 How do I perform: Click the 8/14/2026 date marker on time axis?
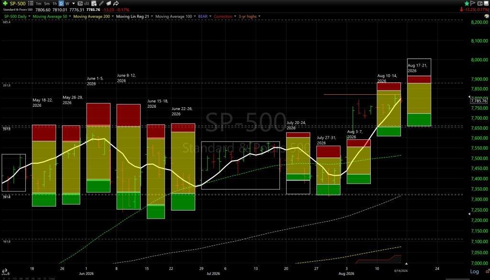pyautogui.click(x=401, y=270)
